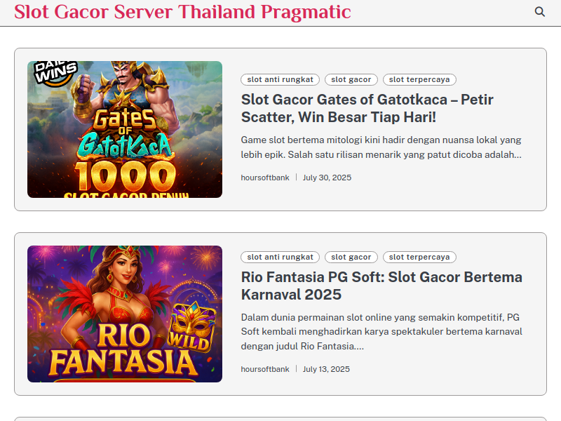
Task: Click the Rio Fantasia post excerpt text
Action: pyautogui.click(x=381, y=331)
